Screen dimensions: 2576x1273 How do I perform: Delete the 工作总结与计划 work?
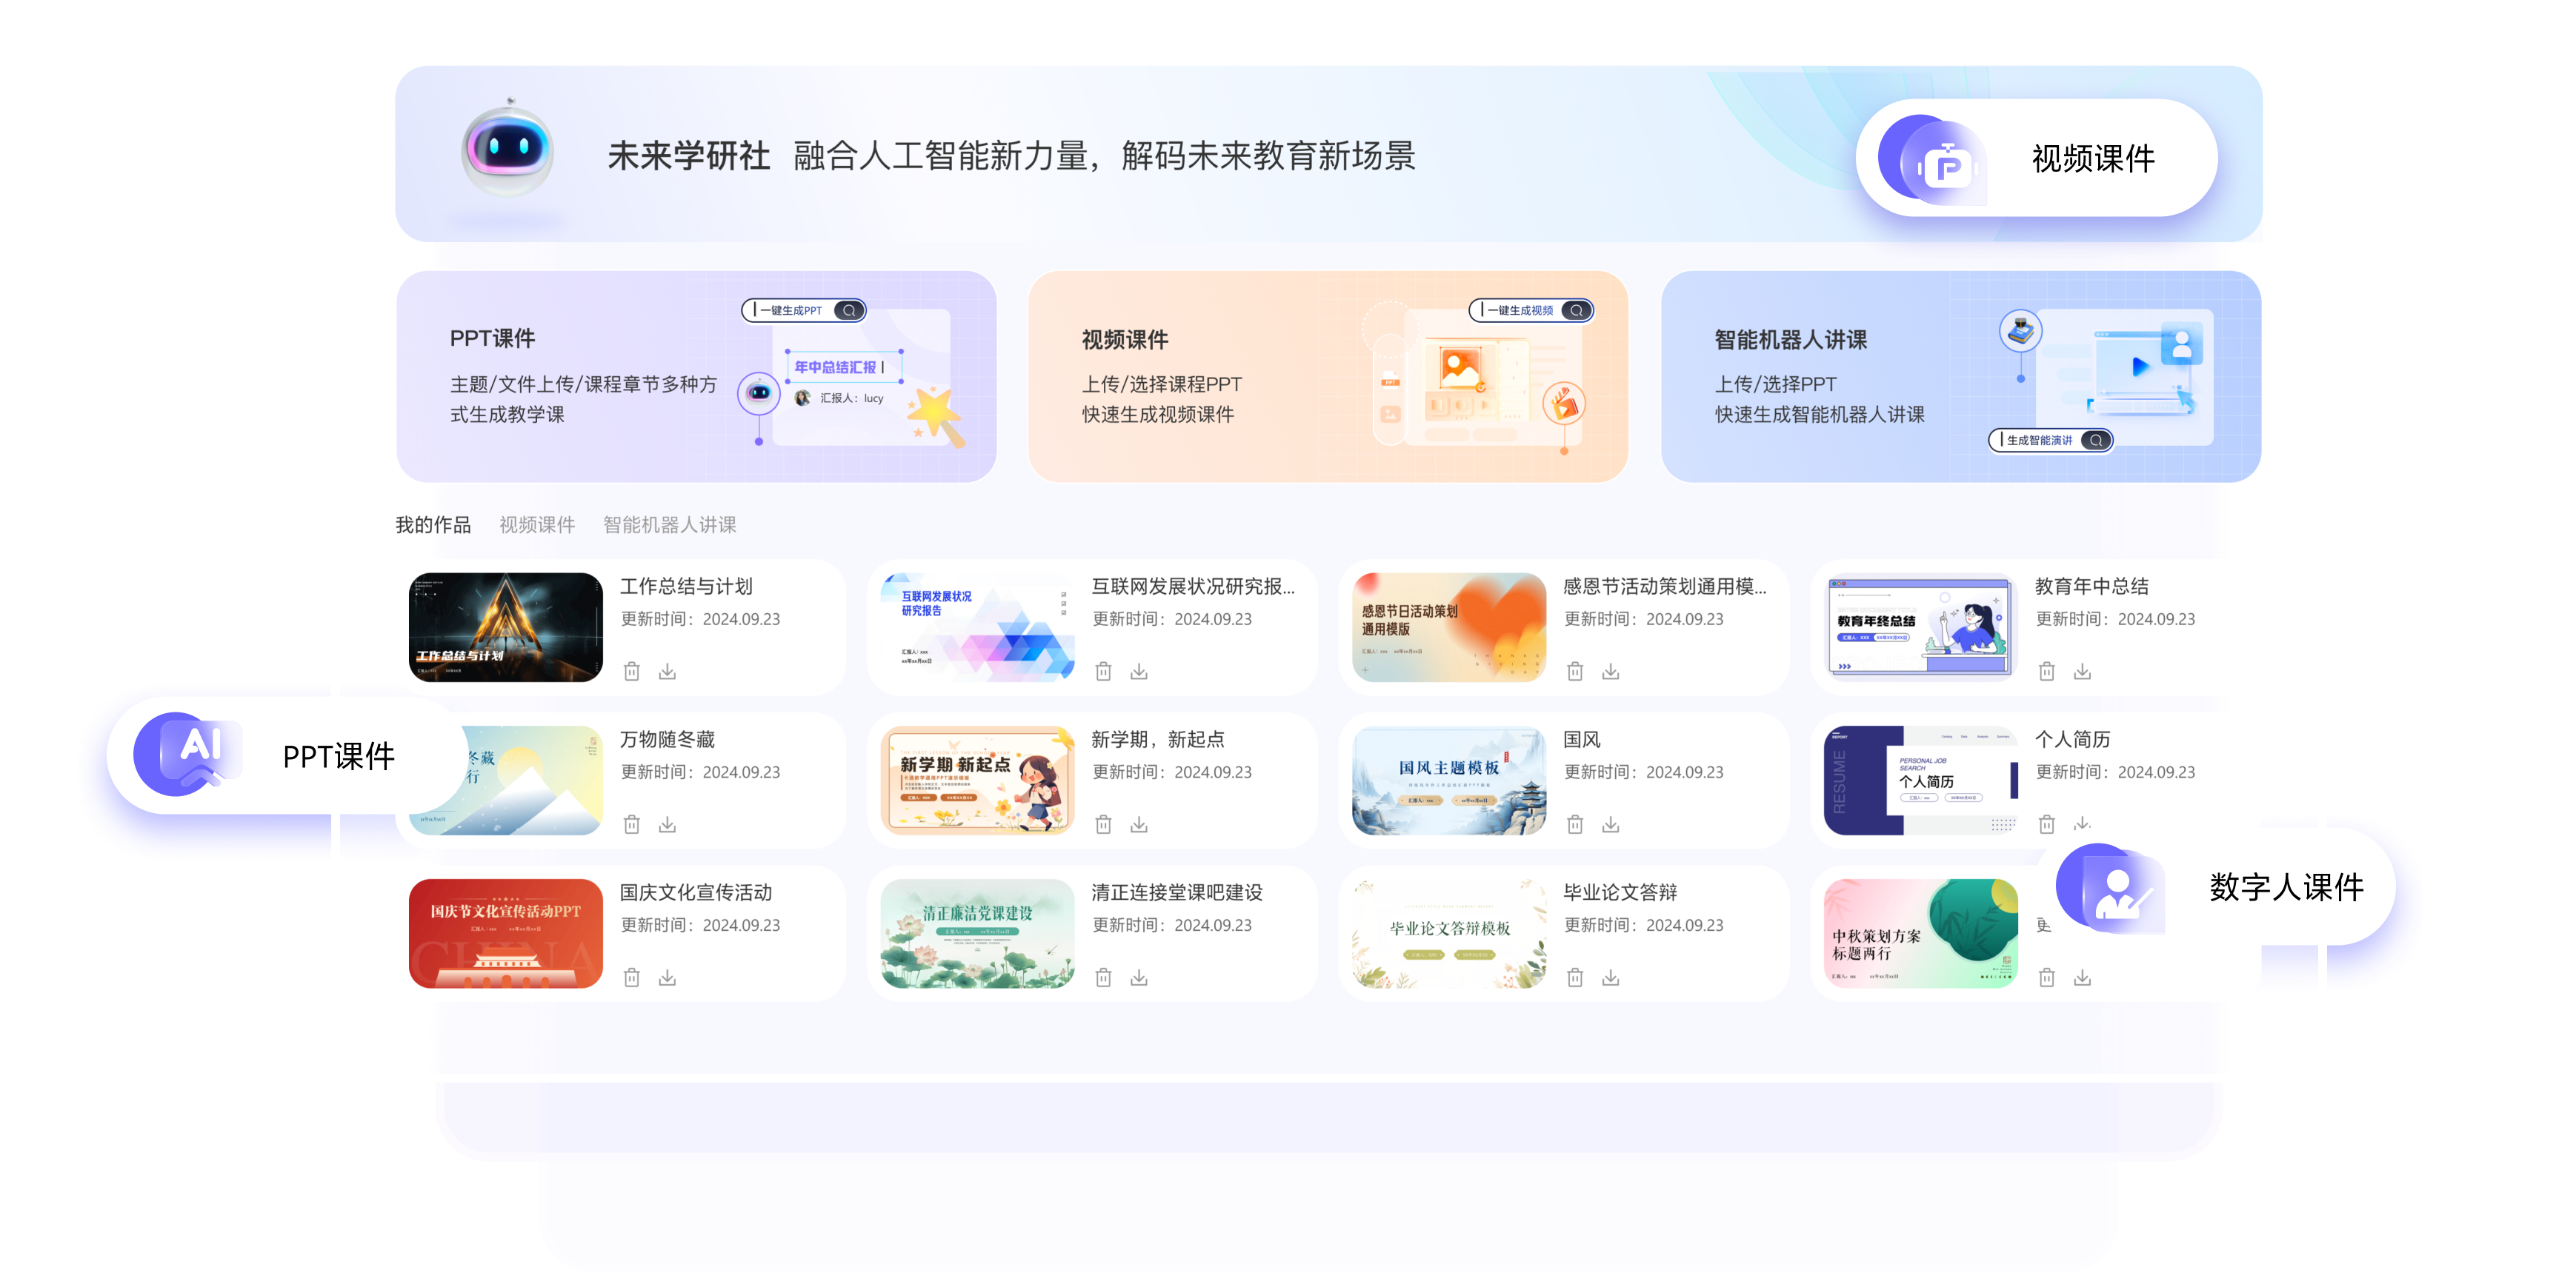[631, 672]
